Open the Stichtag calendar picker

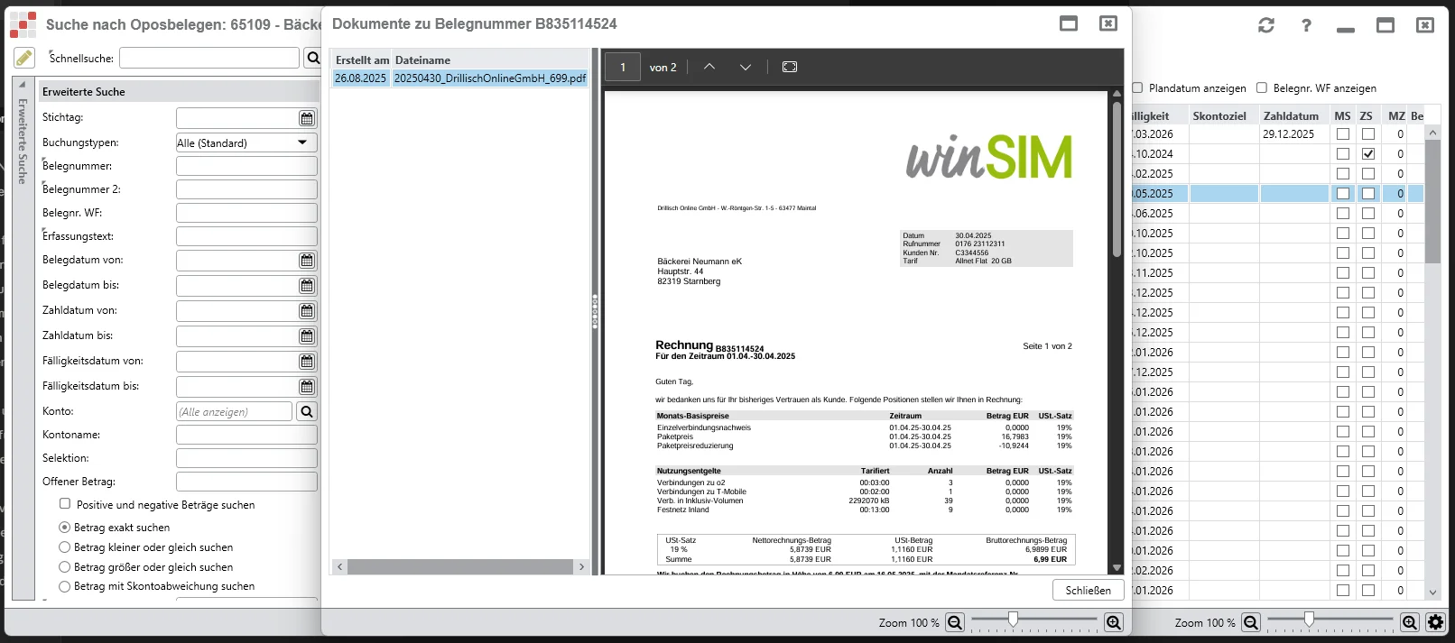[x=307, y=118]
